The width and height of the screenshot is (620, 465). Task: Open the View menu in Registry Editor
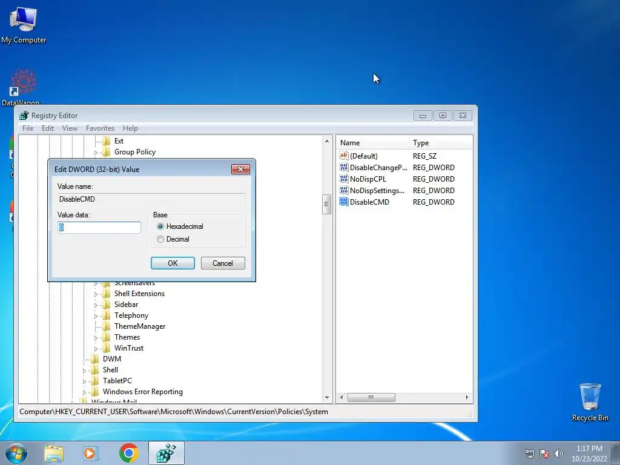[70, 128]
